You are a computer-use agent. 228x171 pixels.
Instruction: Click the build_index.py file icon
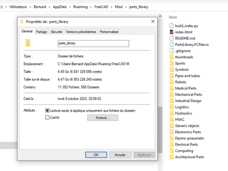[171, 26]
